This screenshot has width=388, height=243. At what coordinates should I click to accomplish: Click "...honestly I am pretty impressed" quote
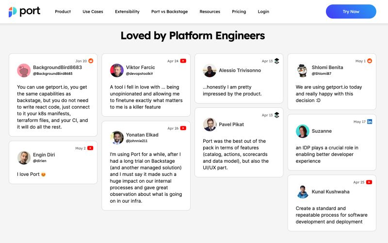232,90
